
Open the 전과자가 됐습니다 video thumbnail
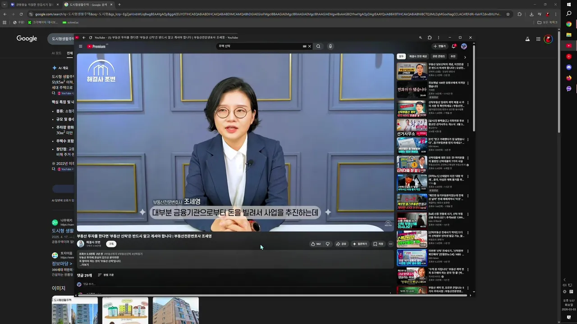[x=412, y=90]
